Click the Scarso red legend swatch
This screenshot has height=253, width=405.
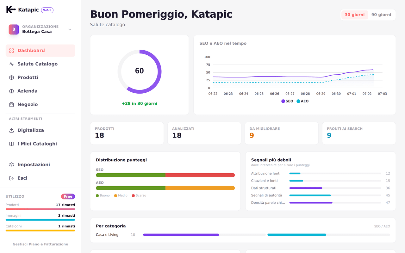(134, 196)
